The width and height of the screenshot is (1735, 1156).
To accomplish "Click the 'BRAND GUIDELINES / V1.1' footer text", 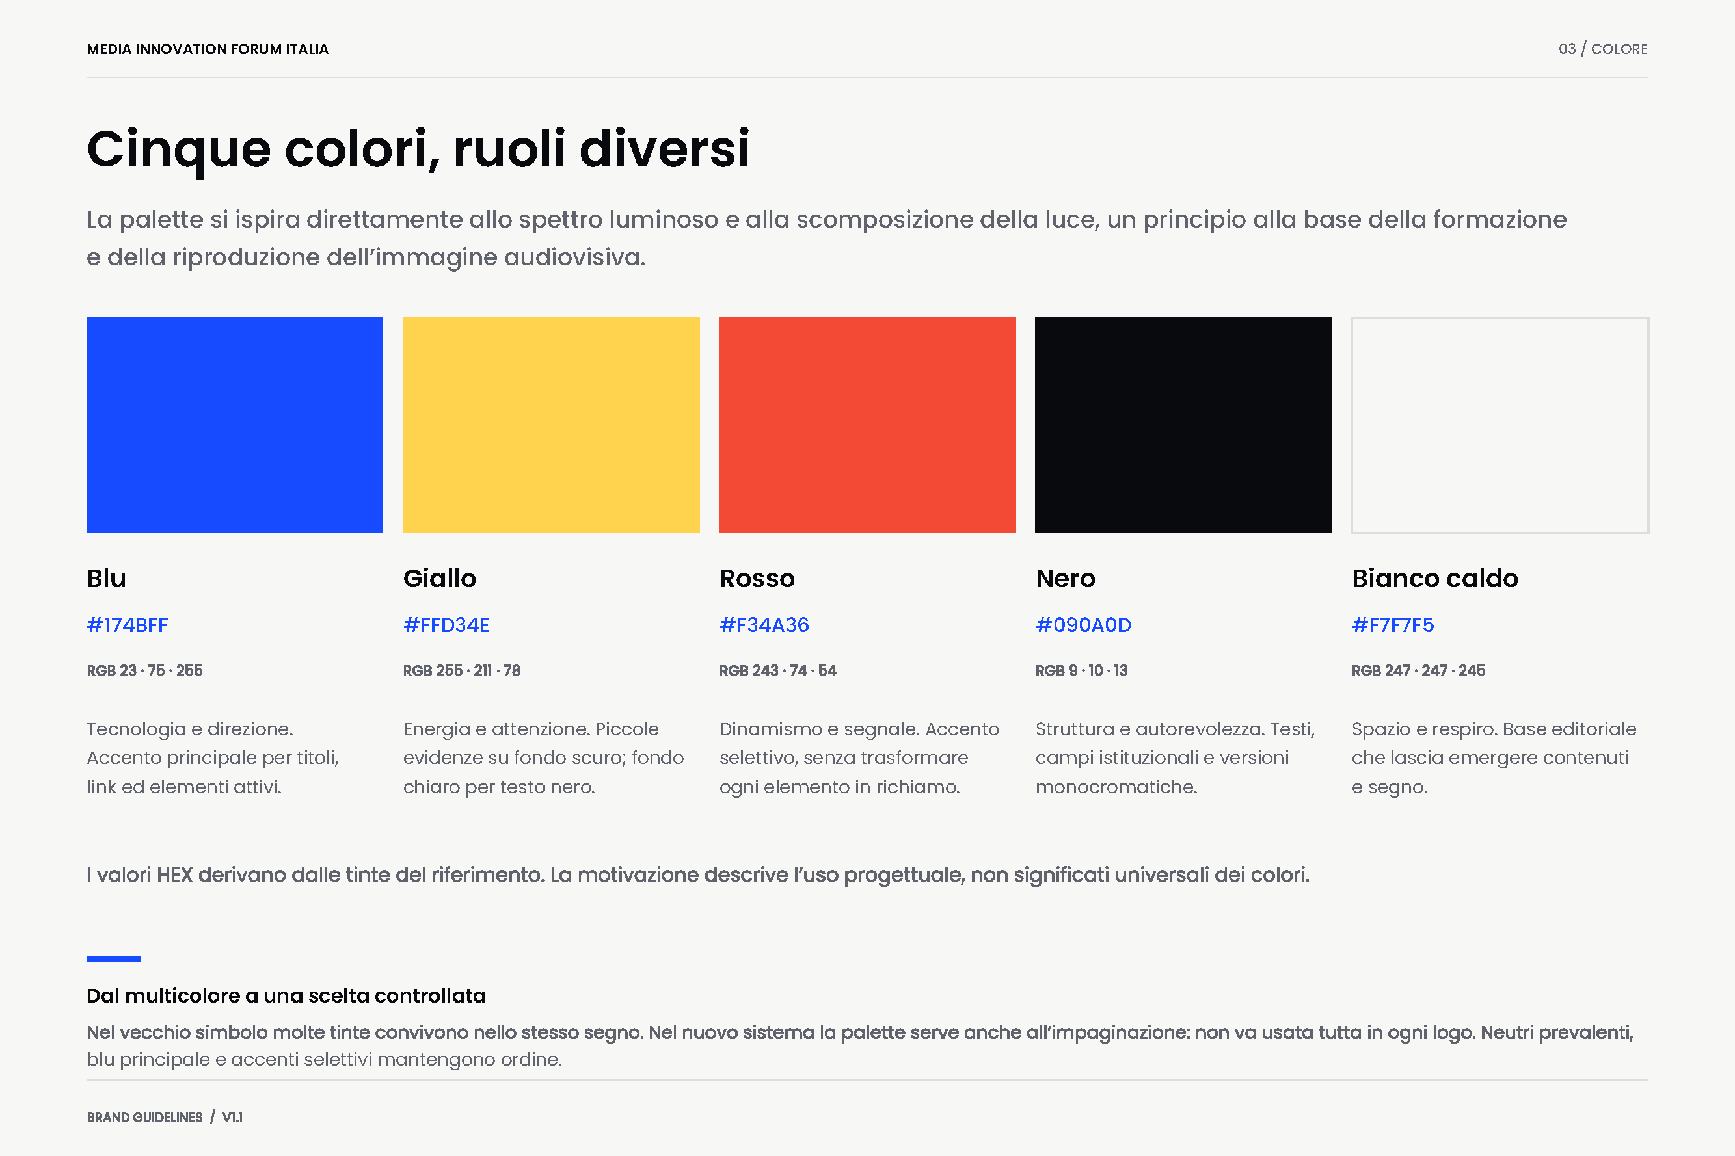I will point(165,1117).
